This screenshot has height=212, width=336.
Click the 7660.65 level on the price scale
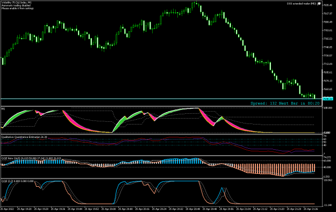coord(327,89)
